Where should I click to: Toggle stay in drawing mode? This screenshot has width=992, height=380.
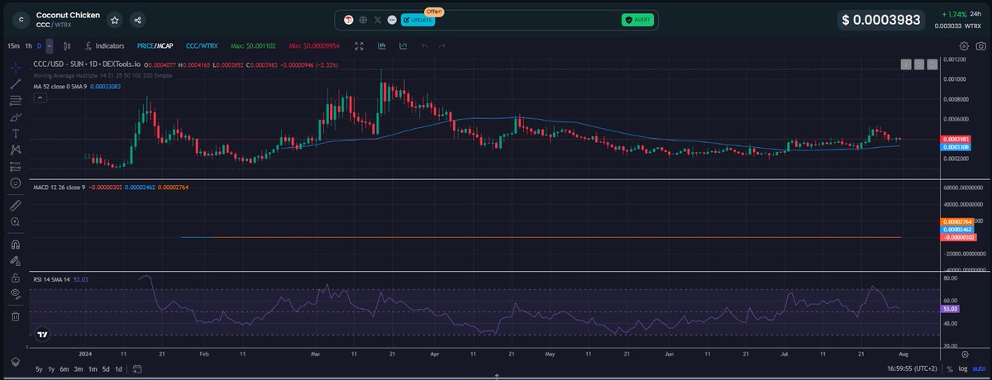coord(16,259)
